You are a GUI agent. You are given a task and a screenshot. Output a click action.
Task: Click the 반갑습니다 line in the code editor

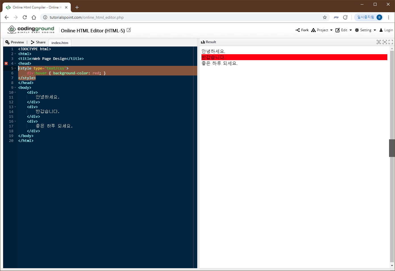[x=47, y=112]
